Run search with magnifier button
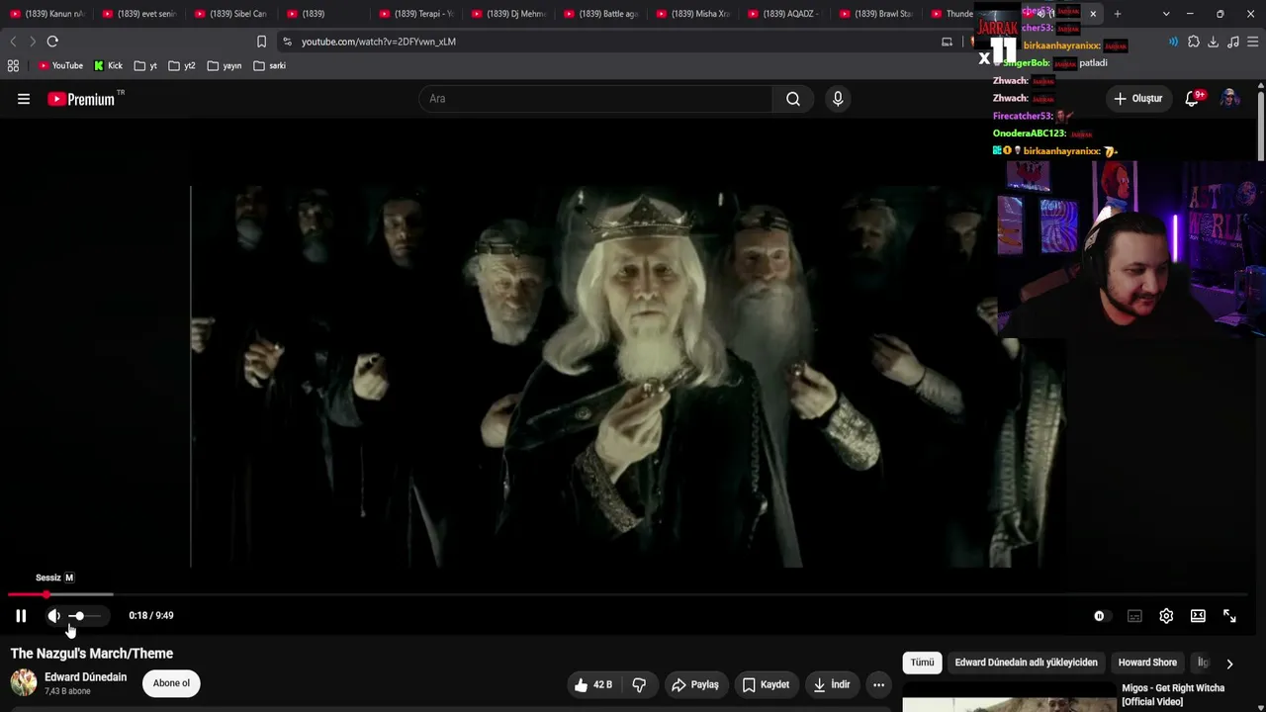Viewport: 1266px width, 712px height. (793, 99)
